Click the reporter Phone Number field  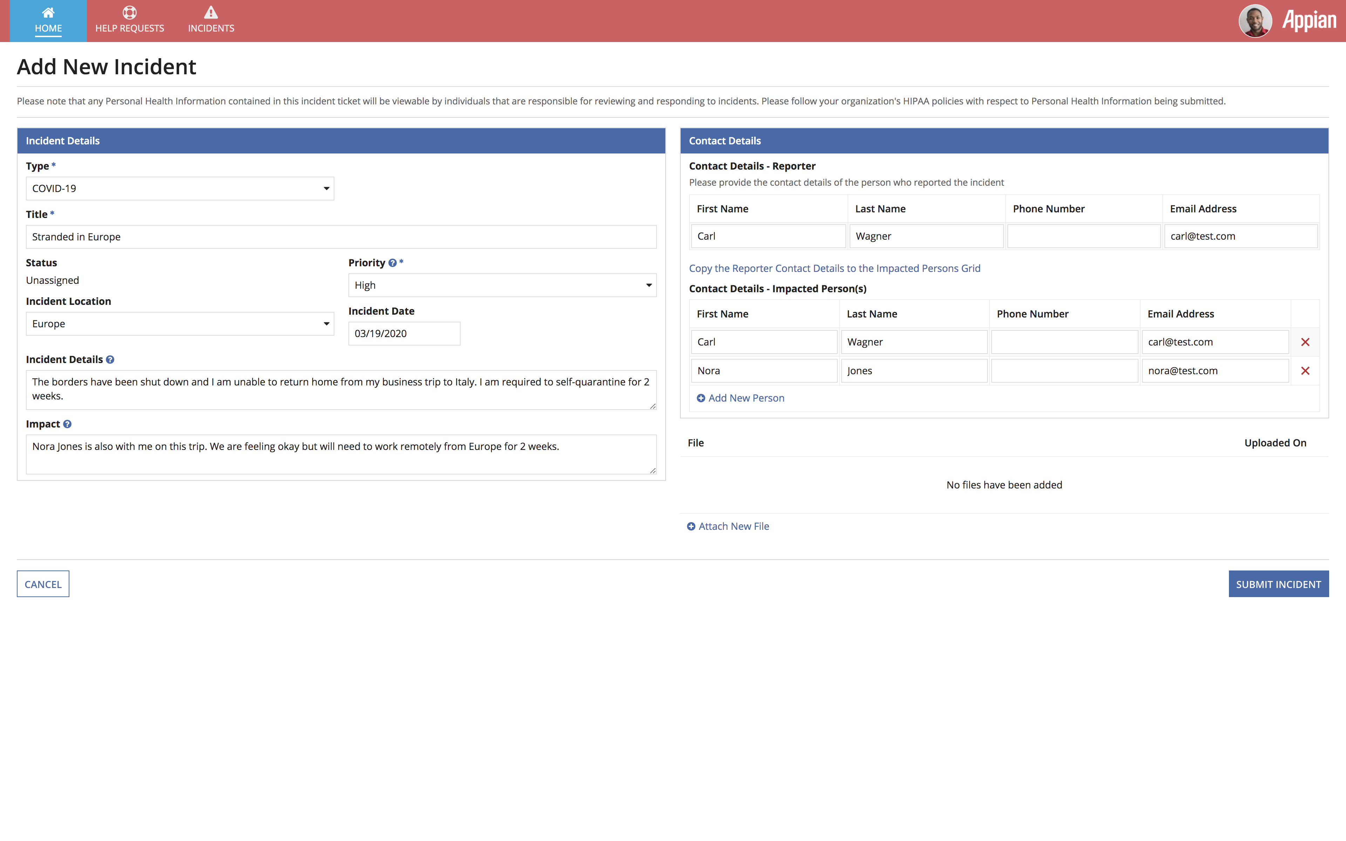click(1083, 237)
